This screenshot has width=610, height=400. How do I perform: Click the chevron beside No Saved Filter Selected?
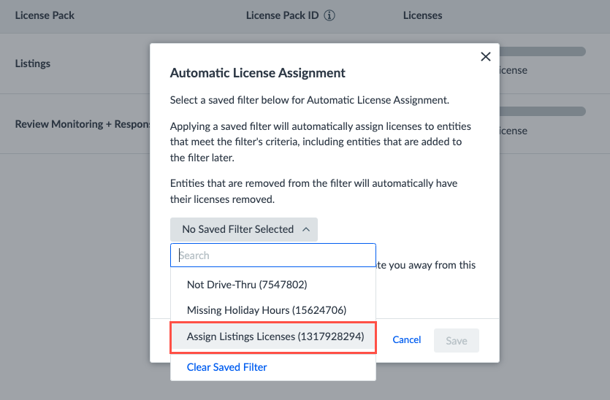coord(306,229)
